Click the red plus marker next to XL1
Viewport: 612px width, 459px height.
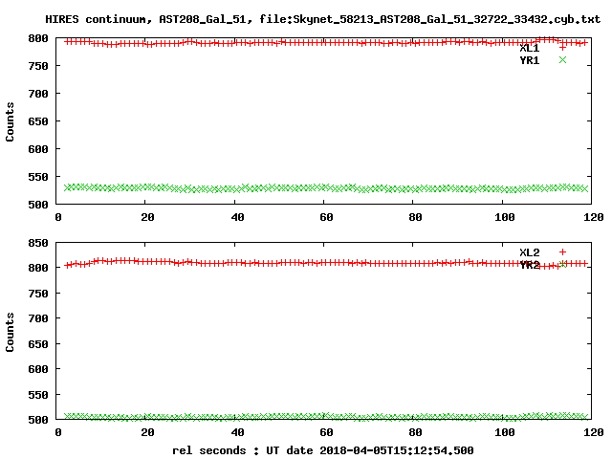pyautogui.click(x=562, y=48)
